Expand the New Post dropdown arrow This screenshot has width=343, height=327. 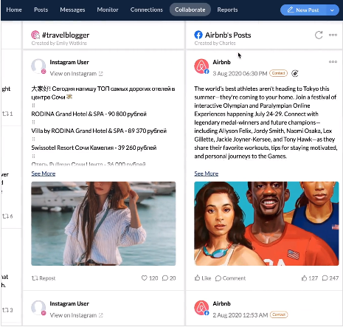(x=332, y=10)
